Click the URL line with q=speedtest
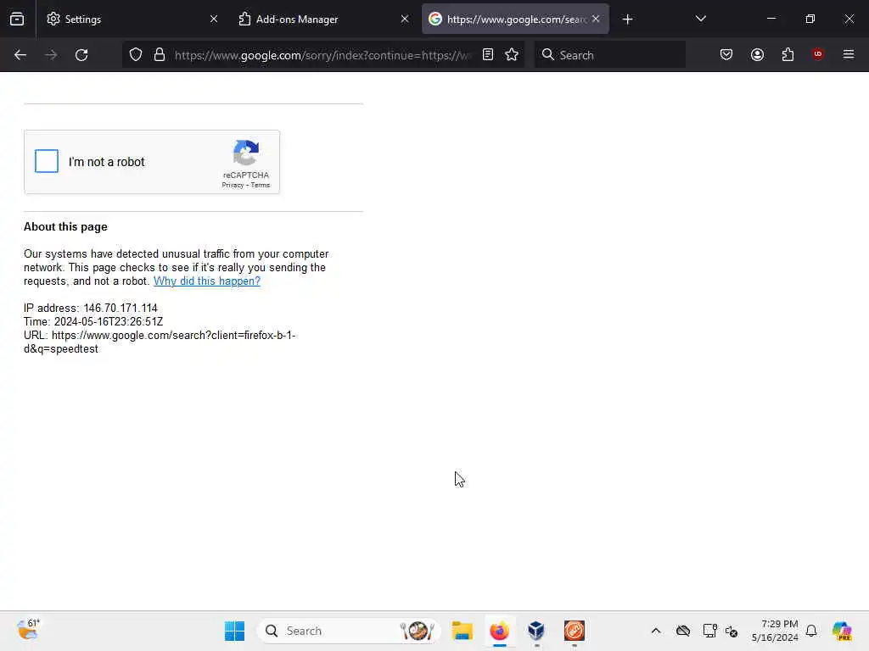 point(159,342)
